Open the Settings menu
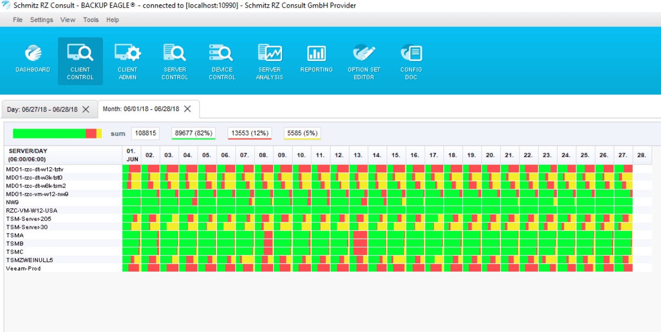 tap(42, 20)
